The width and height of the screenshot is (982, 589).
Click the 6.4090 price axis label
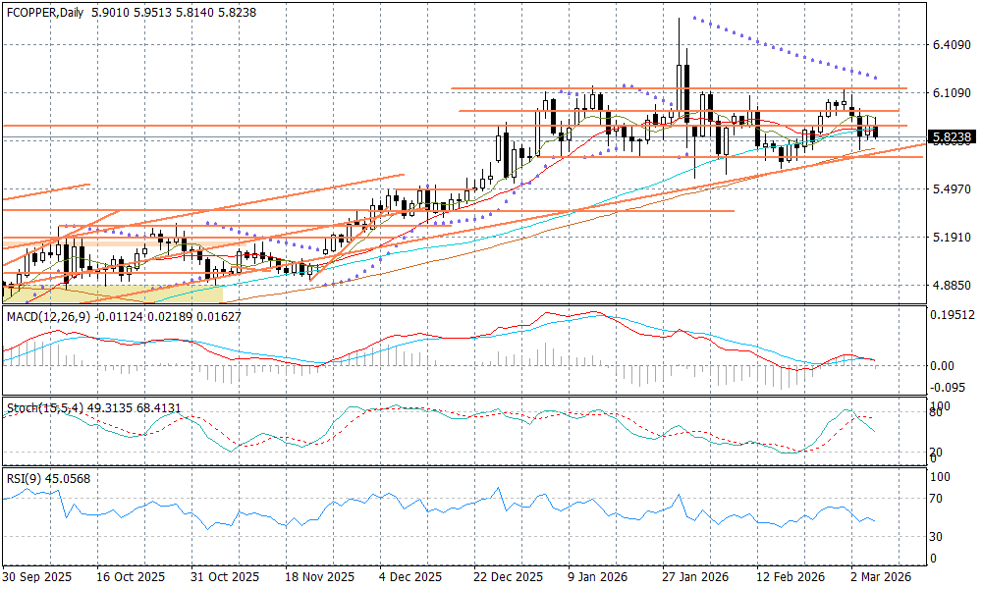[x=950, y=45]
